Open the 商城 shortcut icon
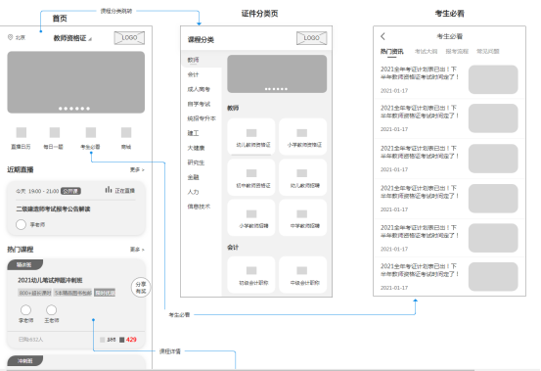541x371 pixels. coord(126,132)
